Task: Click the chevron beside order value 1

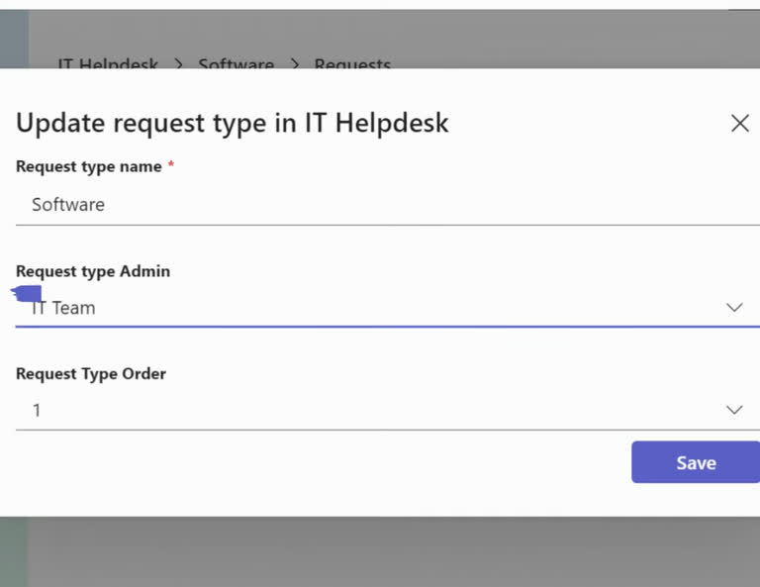Action: pyautogui.click(x=734, y=410)
